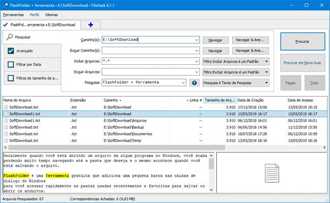Expand the Incluir Arquivos dropdown arrow
This screenshot has height=203, width=330.
coord(196,61)
